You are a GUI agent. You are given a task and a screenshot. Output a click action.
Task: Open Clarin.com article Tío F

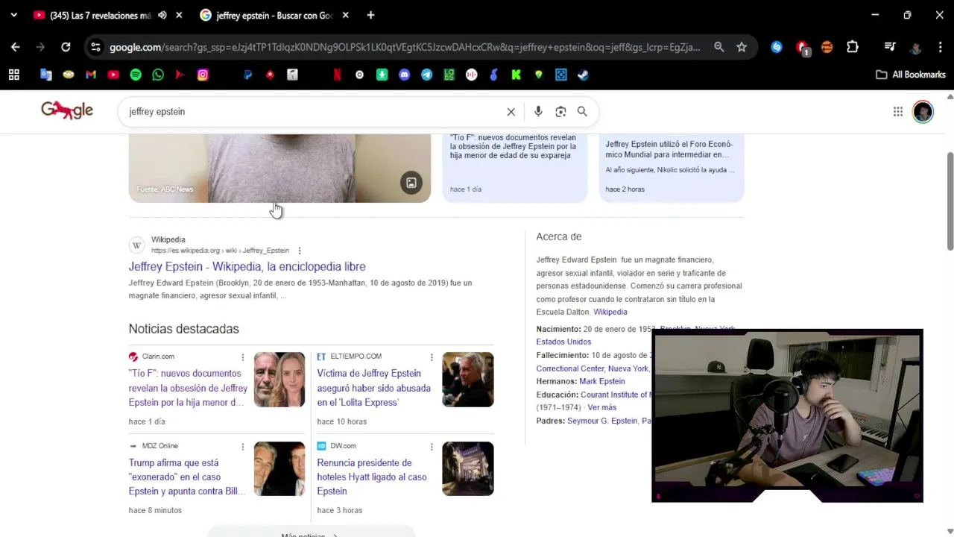pos(188,388)
